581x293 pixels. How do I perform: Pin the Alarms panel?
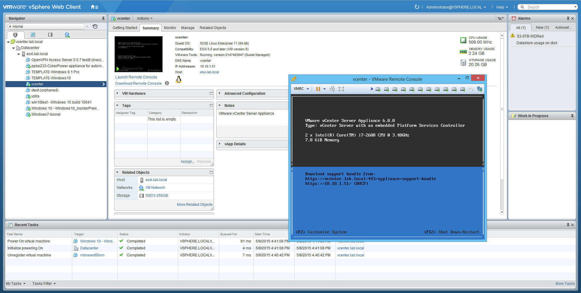[568, 18]
